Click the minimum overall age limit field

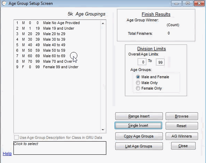coord(142,62)
